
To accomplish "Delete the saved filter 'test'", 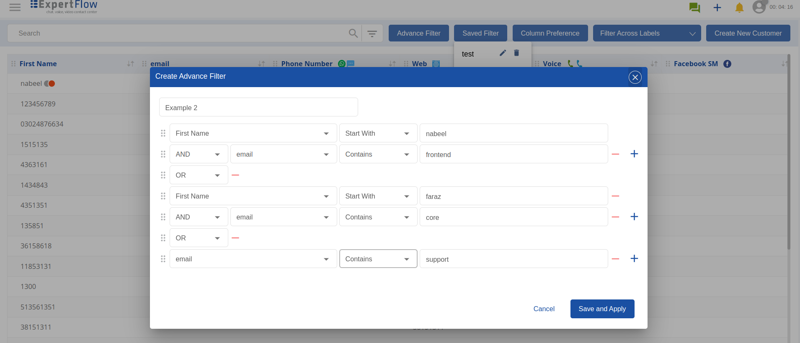I will [x=516, y=53].
